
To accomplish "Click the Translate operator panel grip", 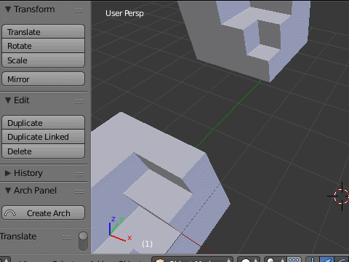I will pyautogui.click(x=67, y=237).
